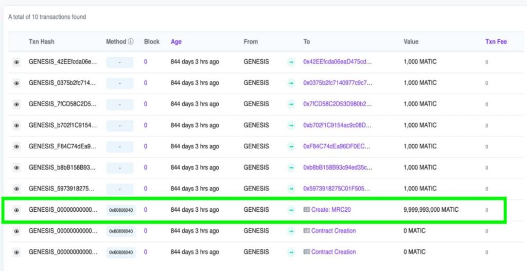
Task: Preview the GENESIS_0375b2fc714 transaction via eye icon
Action: click(x=16, y=83)
